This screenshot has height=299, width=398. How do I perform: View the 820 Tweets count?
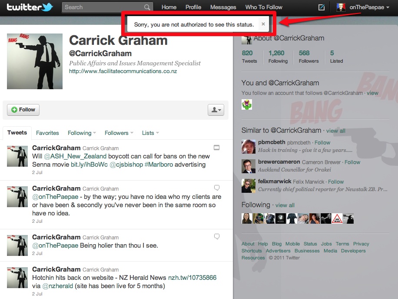click(249, 57)
